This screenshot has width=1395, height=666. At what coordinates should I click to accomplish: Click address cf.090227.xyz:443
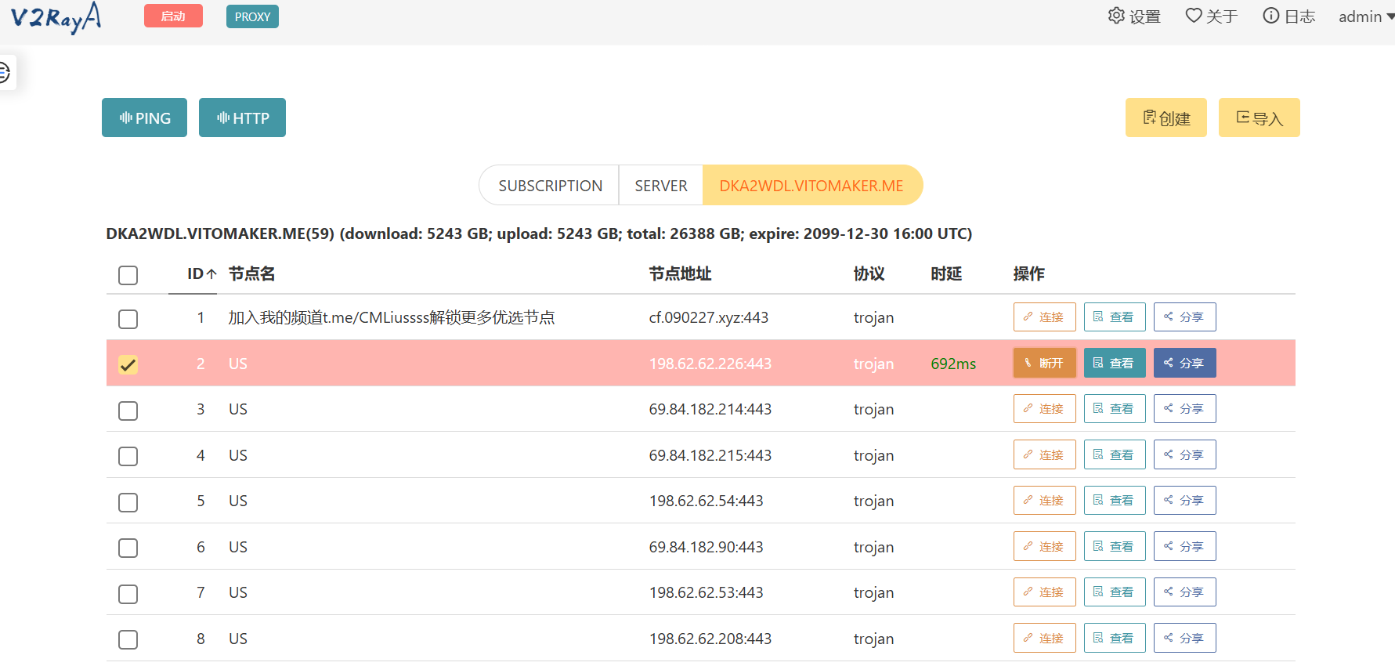708,317
